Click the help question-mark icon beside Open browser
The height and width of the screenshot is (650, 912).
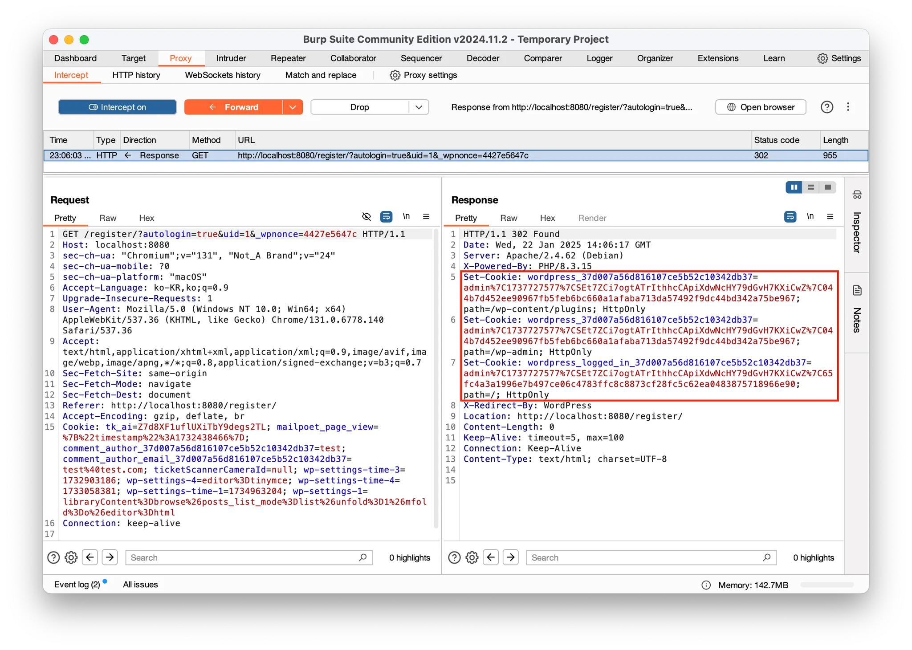(826, 107)
